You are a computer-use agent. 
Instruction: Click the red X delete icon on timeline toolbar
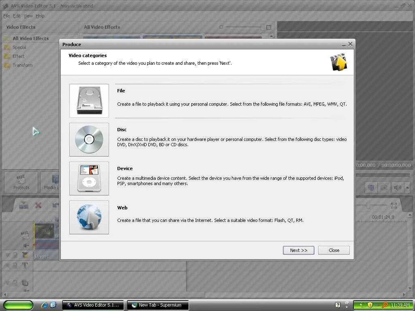(39, 205)
